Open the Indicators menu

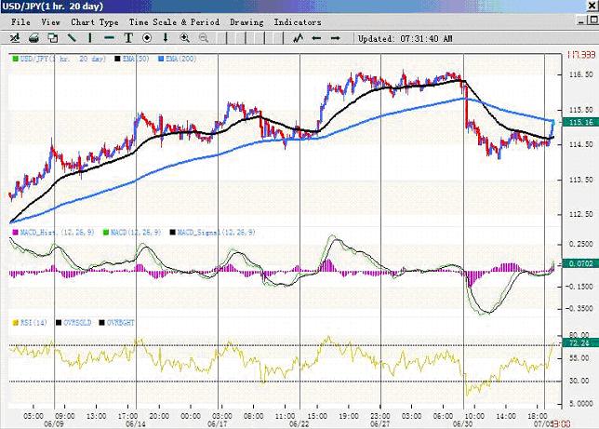tap(298, 21)
